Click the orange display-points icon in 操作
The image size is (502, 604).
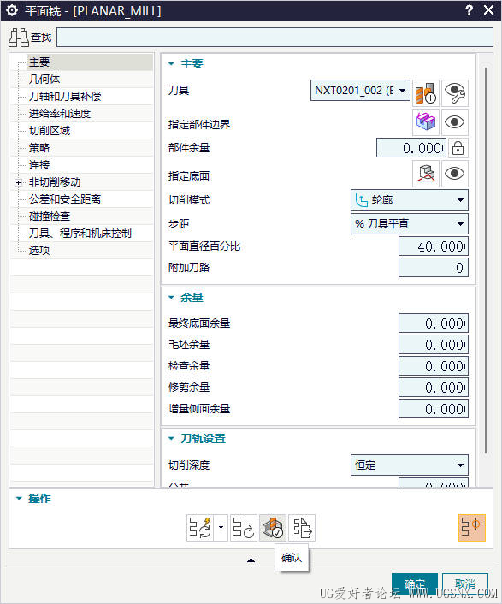point(472,528)
